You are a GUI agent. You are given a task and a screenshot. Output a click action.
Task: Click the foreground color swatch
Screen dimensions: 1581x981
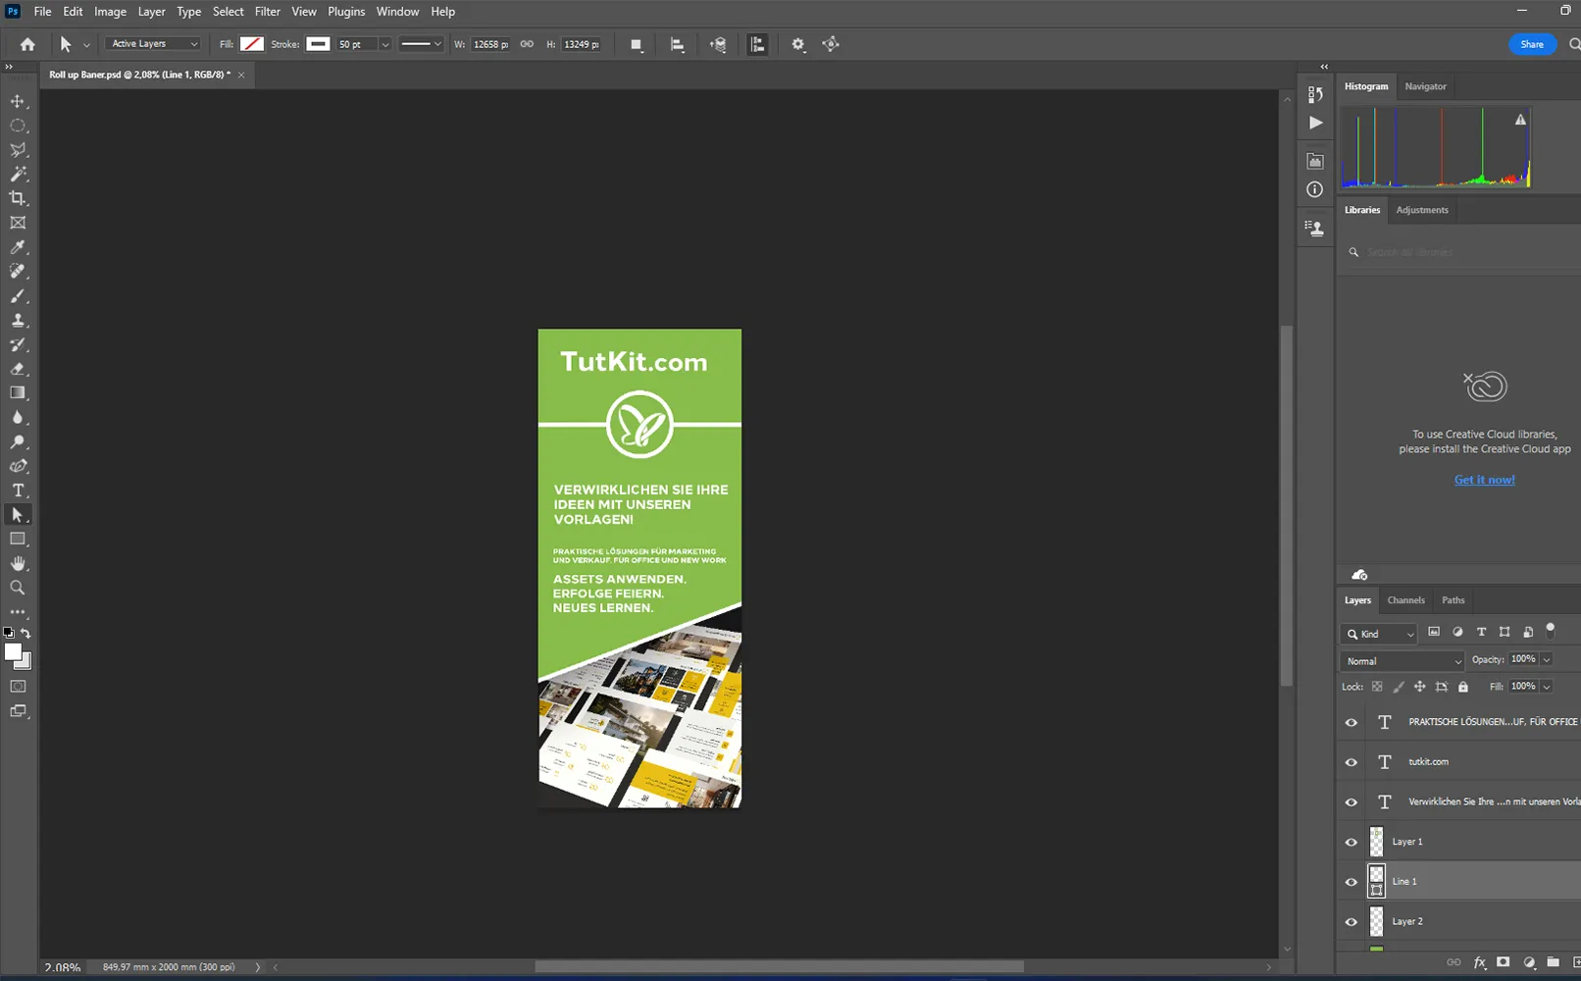coord(14,653)
